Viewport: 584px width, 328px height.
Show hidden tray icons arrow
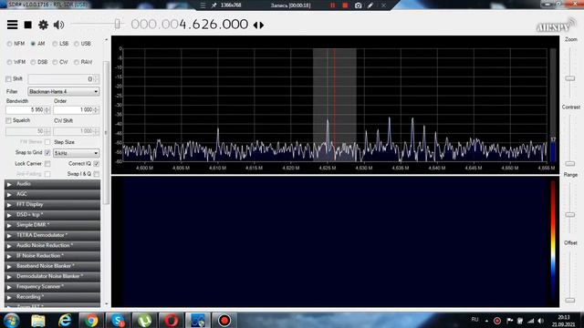click(486, 321)
